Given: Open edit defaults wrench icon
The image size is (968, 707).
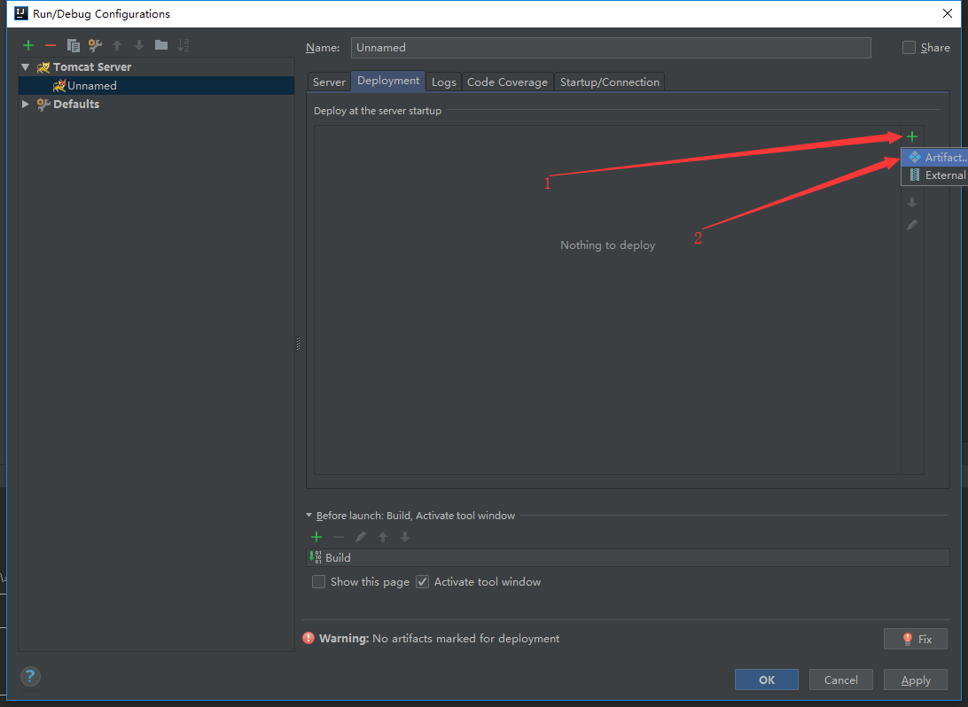Looking at the screenshot, I should coord(95,45).
